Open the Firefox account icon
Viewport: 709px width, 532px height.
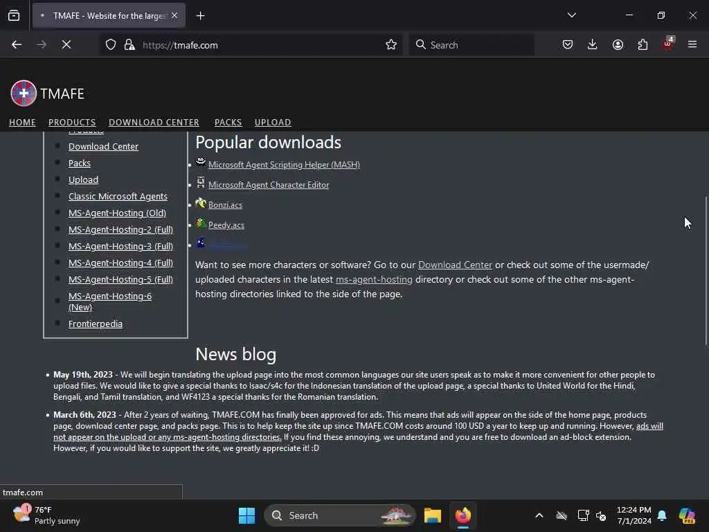[x=618, y=44]
